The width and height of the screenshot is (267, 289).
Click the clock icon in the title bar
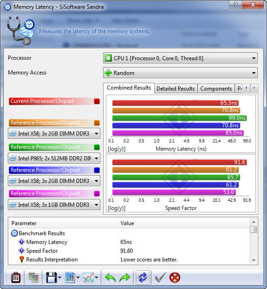[7, 7]
